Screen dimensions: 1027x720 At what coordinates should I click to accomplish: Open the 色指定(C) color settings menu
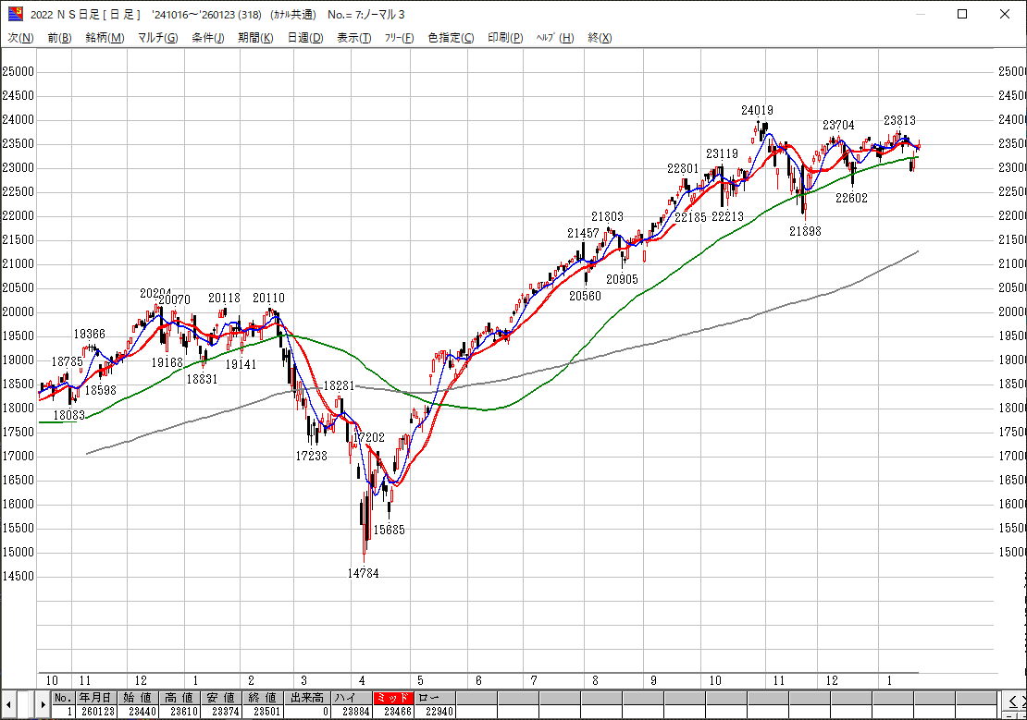pyautogui.click(x=451, y=38)
